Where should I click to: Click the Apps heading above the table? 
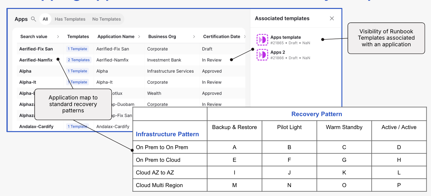21,19
